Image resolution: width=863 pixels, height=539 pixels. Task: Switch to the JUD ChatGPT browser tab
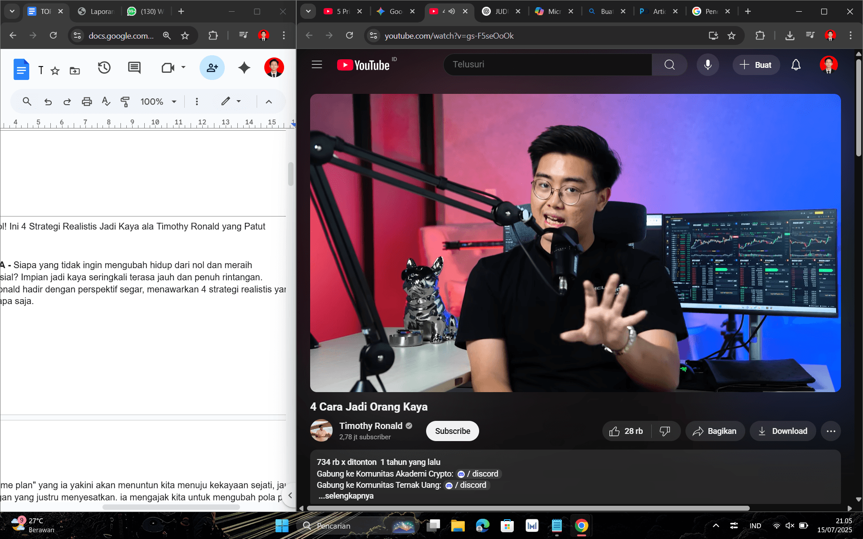(x=502, y=11)
